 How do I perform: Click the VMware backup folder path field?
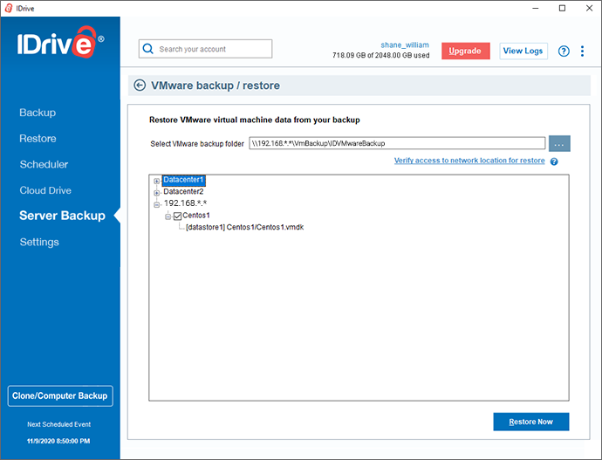pos(397,143)
